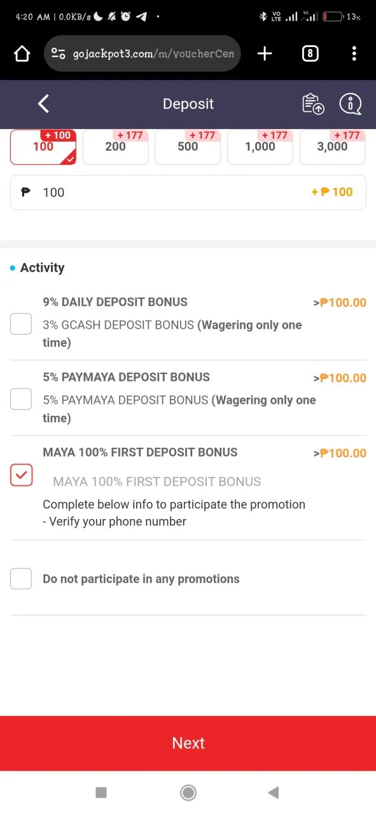The width and height of the screenshot is (376, 814).
Task: Tap the site info icon in address bar
Action: pos(59,54)
